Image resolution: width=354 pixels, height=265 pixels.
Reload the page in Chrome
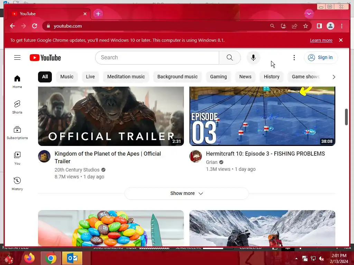click(35, 26)
